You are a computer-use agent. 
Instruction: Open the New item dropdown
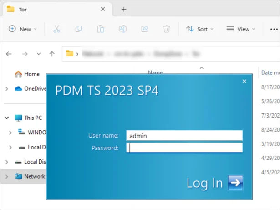click(x=23, y=29)
